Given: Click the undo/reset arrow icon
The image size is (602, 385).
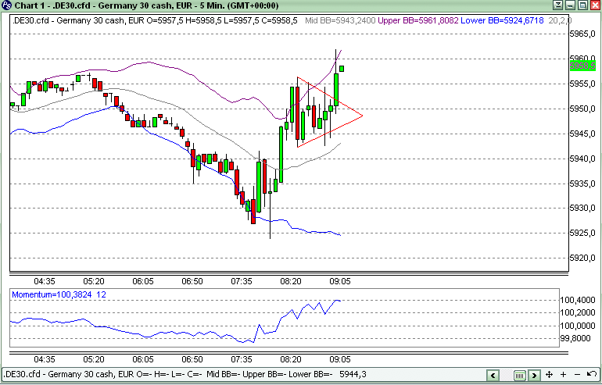Looking at the screenshot, I should (592, 374).
